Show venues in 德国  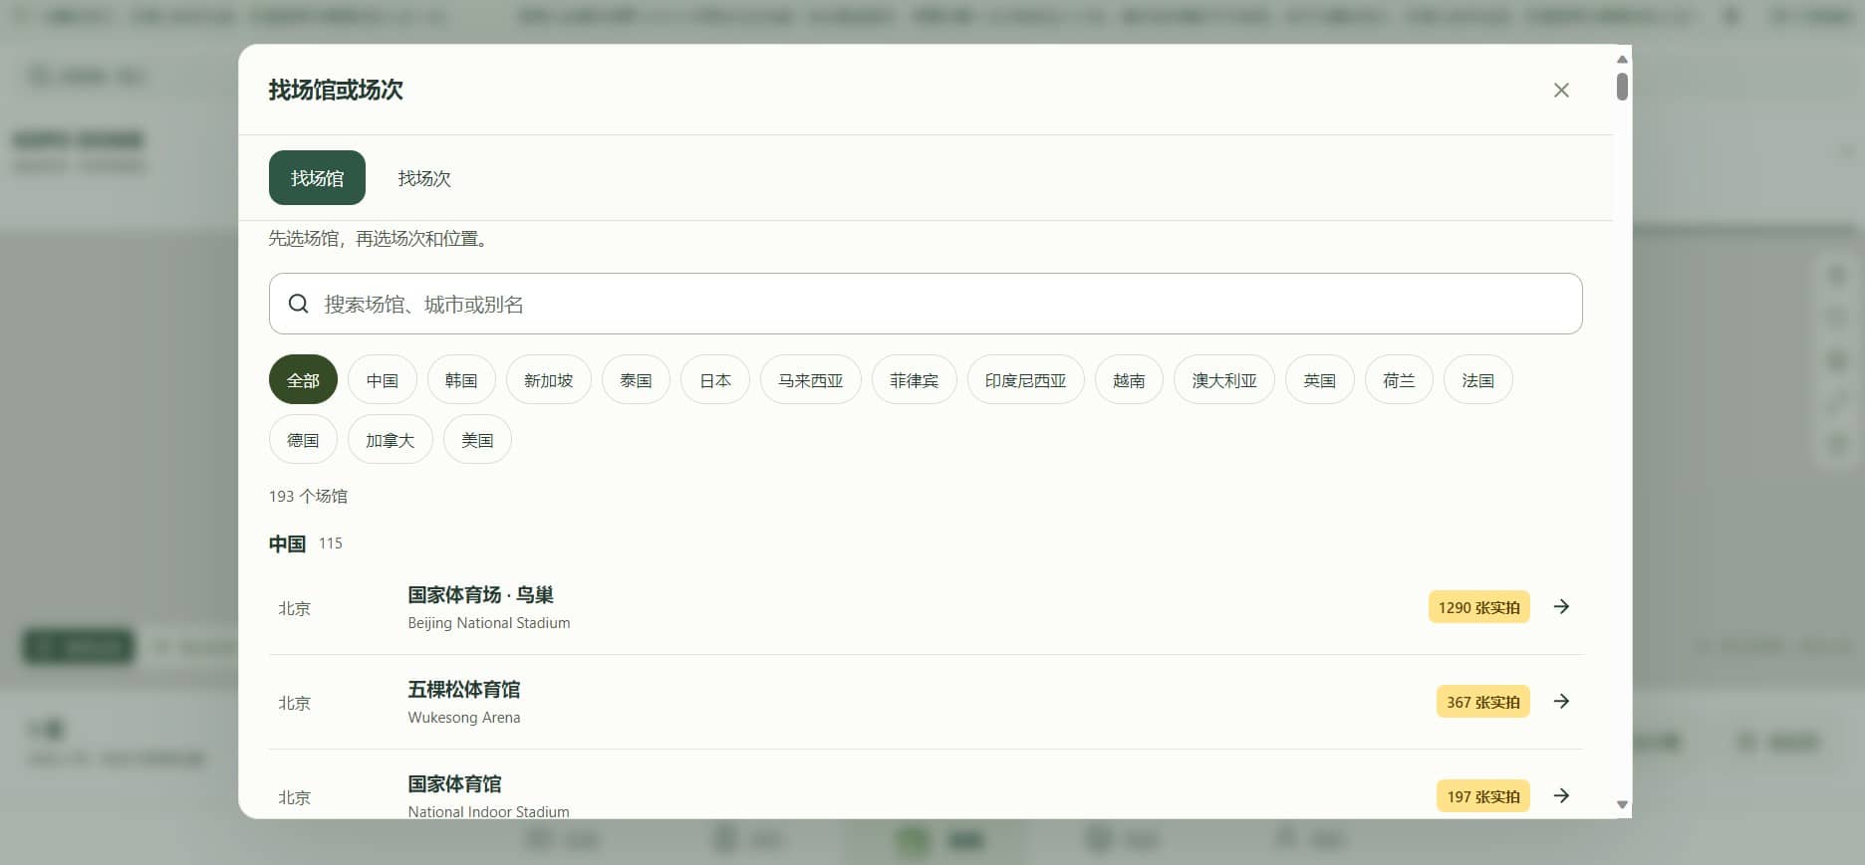coord(303,440)
